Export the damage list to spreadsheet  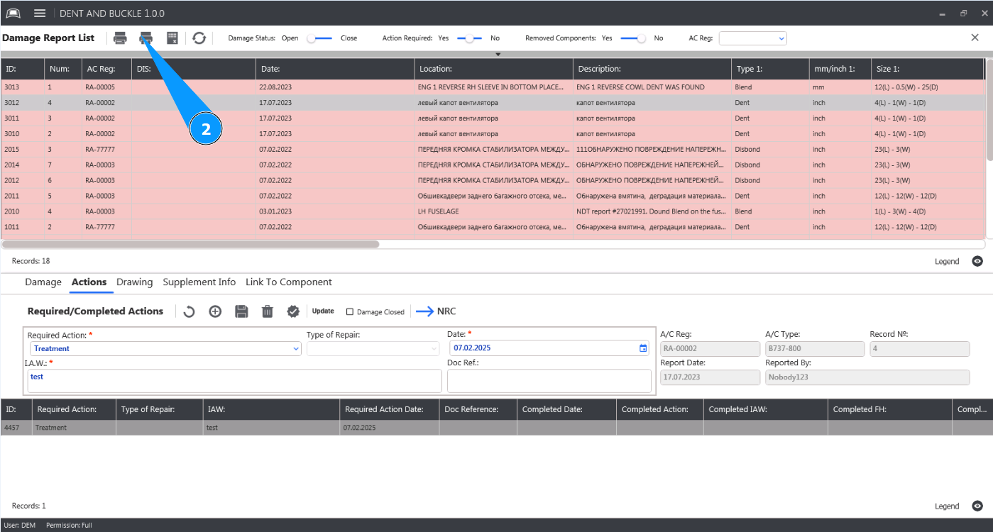click(172, 38)
